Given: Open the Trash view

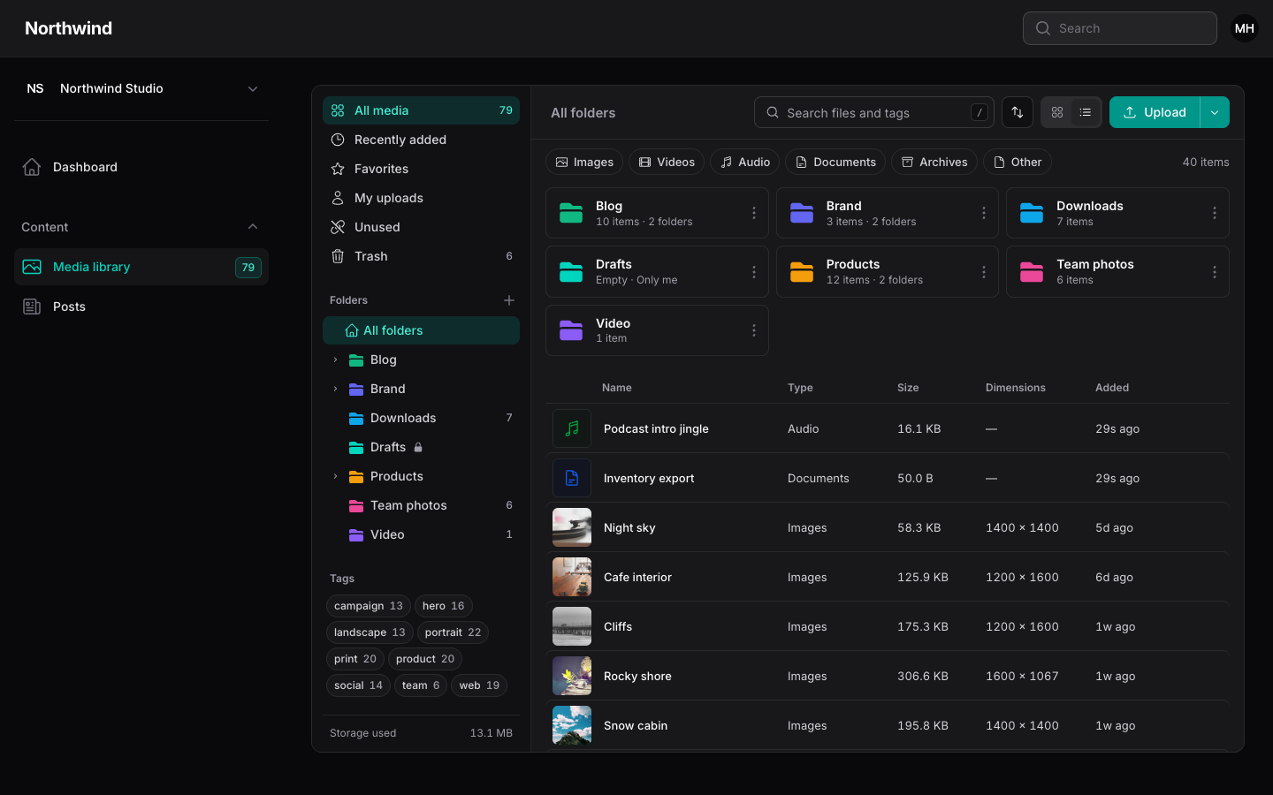Looking at the screenshot, I should (x=421, y=256).
